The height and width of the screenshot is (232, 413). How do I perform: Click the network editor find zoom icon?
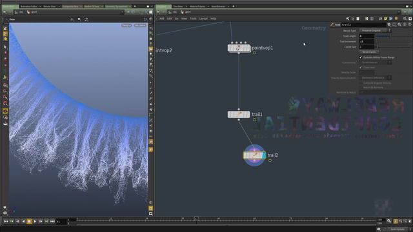(x=405, y=19)
